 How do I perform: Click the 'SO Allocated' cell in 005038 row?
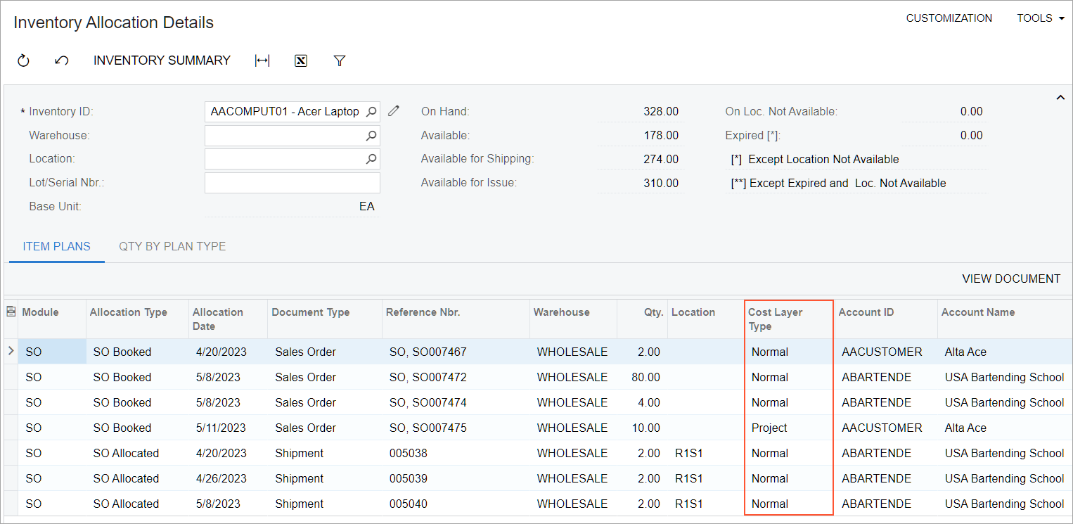click(x=138, y=453)
